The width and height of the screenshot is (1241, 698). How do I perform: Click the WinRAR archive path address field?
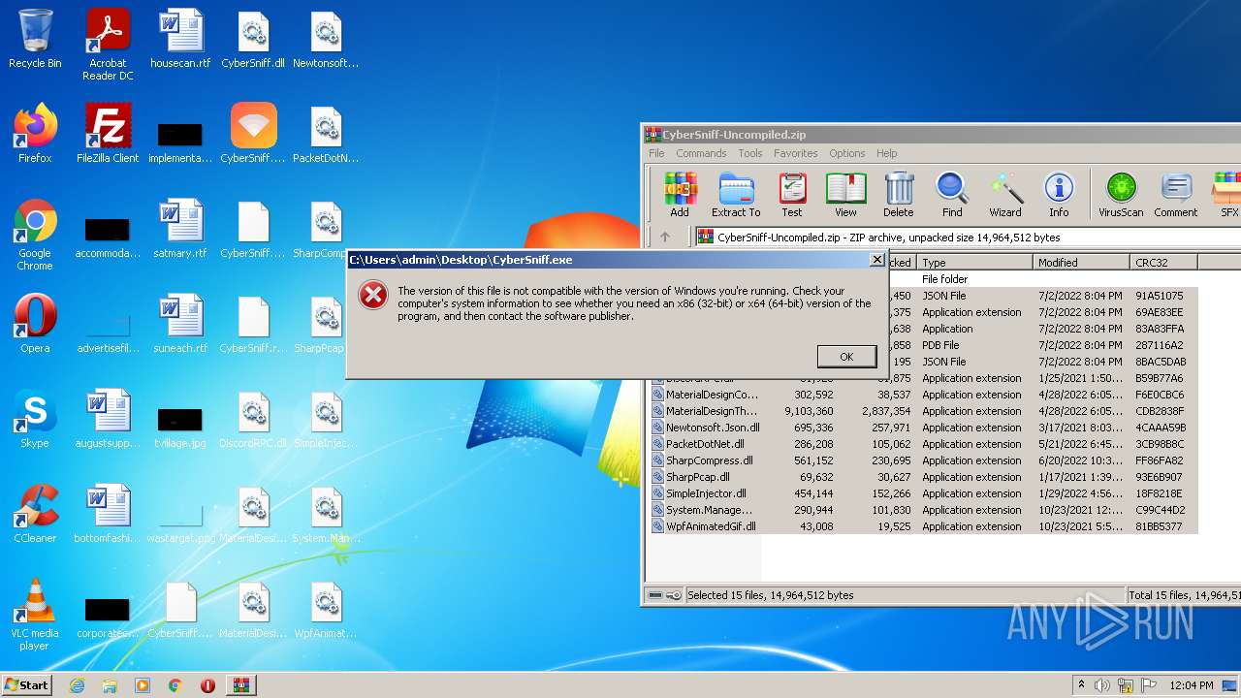pos(968,237)
